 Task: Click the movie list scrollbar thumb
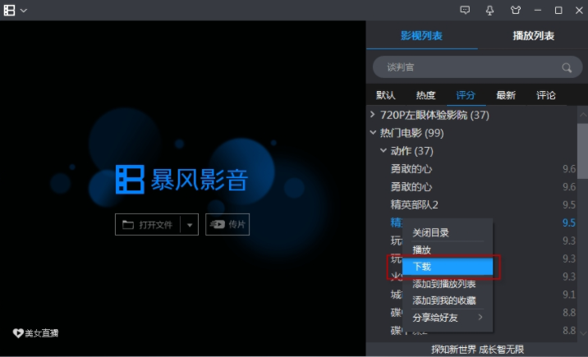pos(583,153)
